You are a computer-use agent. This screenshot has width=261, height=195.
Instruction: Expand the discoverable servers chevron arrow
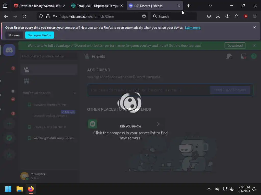[x=158, y=124]
